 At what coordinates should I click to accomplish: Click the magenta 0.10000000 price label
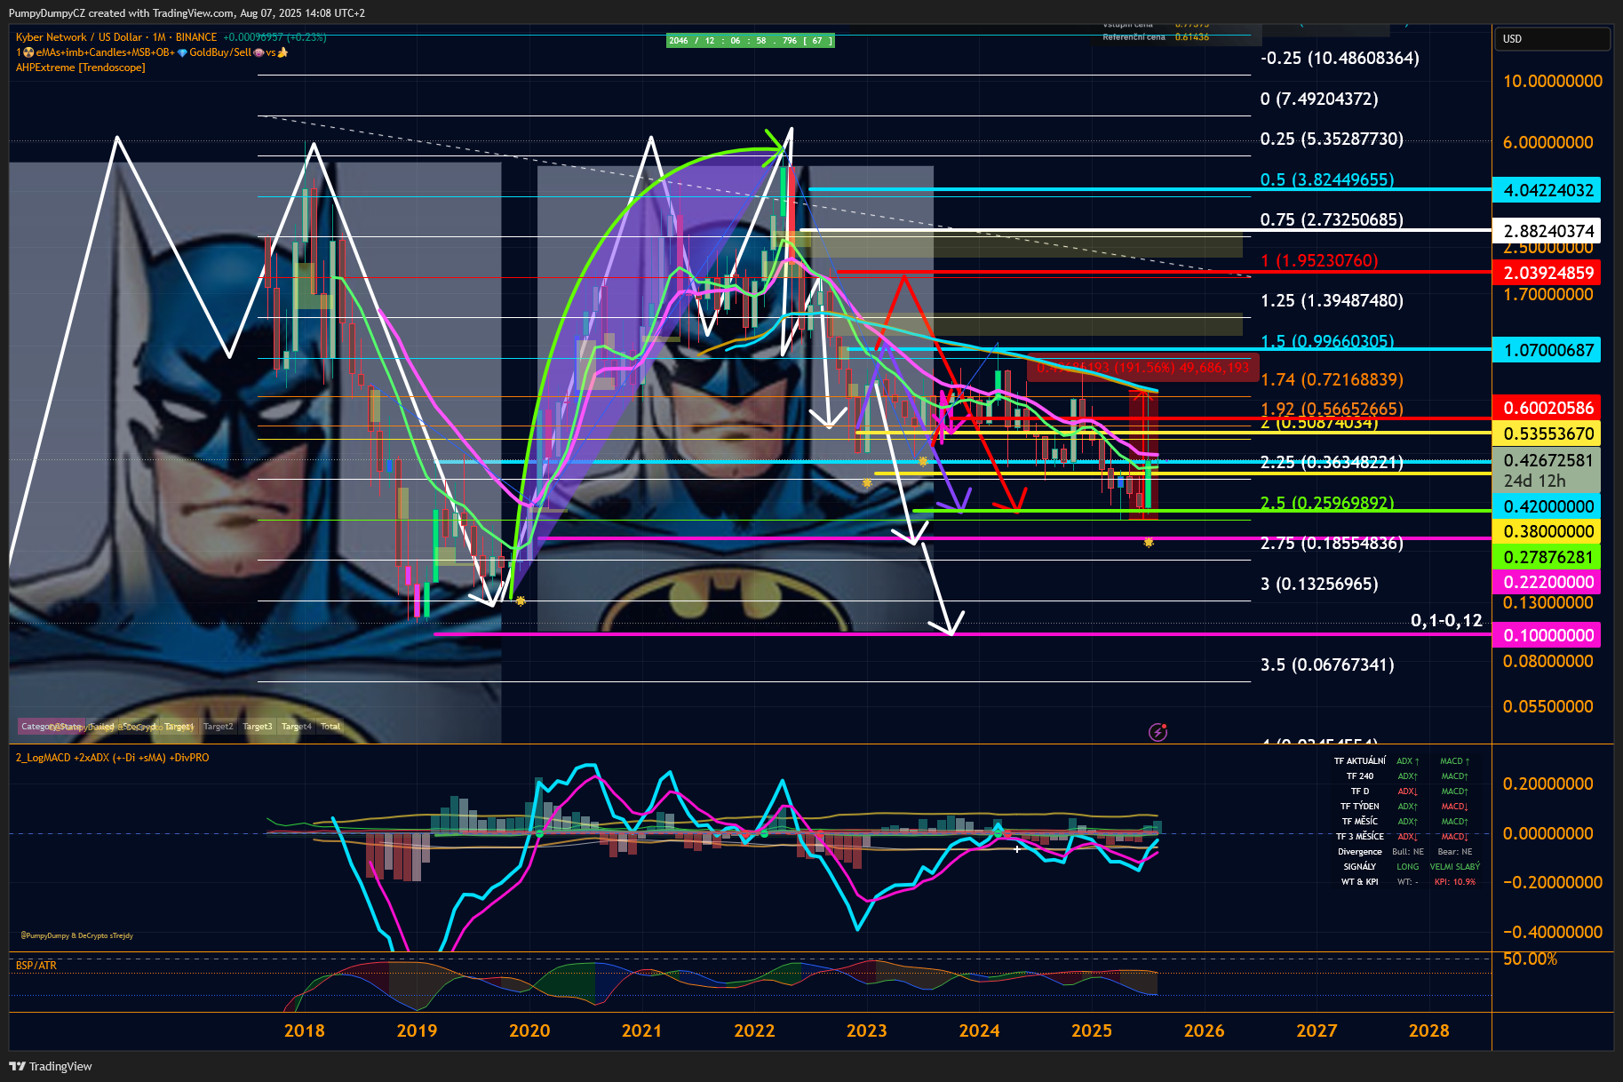pos(1547,635)
